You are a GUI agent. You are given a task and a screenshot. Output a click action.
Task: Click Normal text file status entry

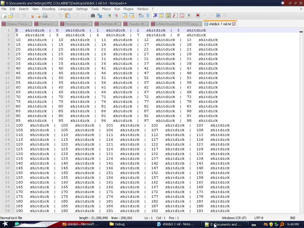(x=11, y=218)
